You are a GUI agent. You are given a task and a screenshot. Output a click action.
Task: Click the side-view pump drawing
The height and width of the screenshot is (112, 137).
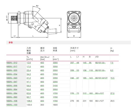[x=34, y=21]
